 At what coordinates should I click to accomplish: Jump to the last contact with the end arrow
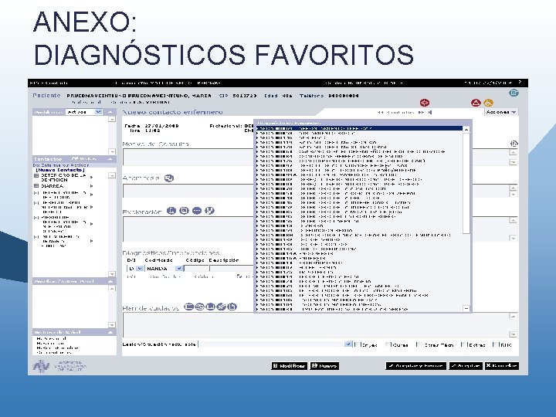pyautogui.click(x=430, y=113)
